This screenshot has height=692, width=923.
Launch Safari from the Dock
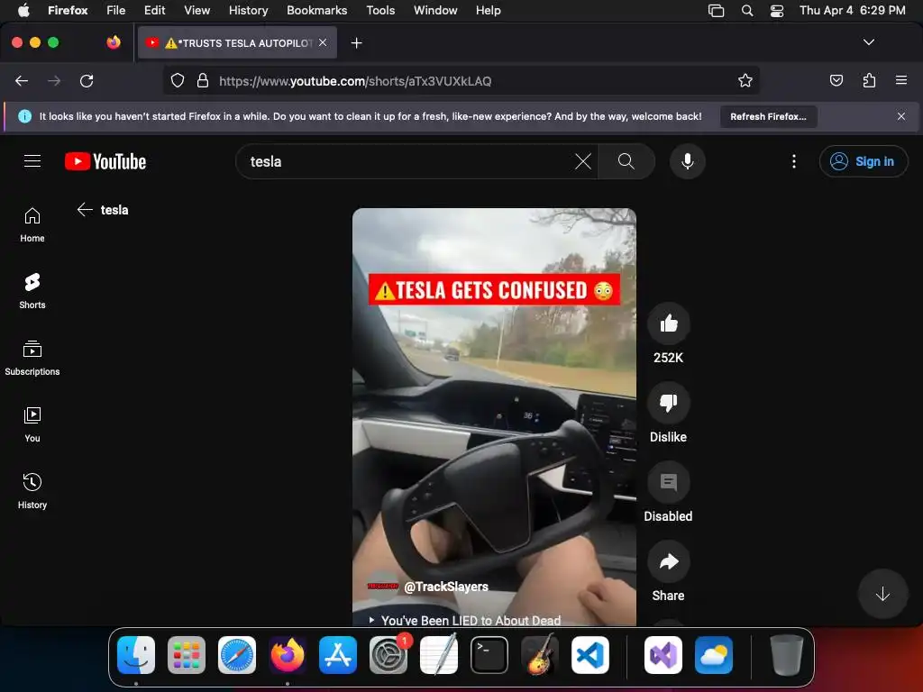[237, 655]
